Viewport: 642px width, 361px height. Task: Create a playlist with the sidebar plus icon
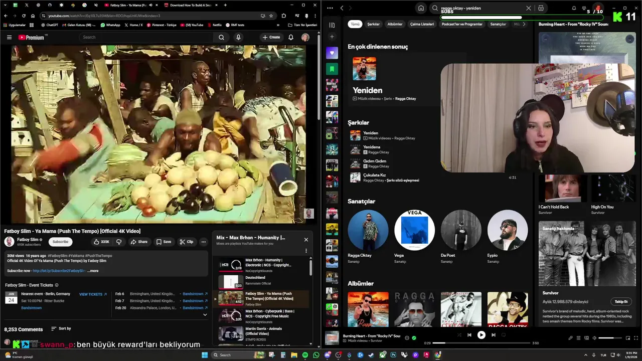coord(332,37)
